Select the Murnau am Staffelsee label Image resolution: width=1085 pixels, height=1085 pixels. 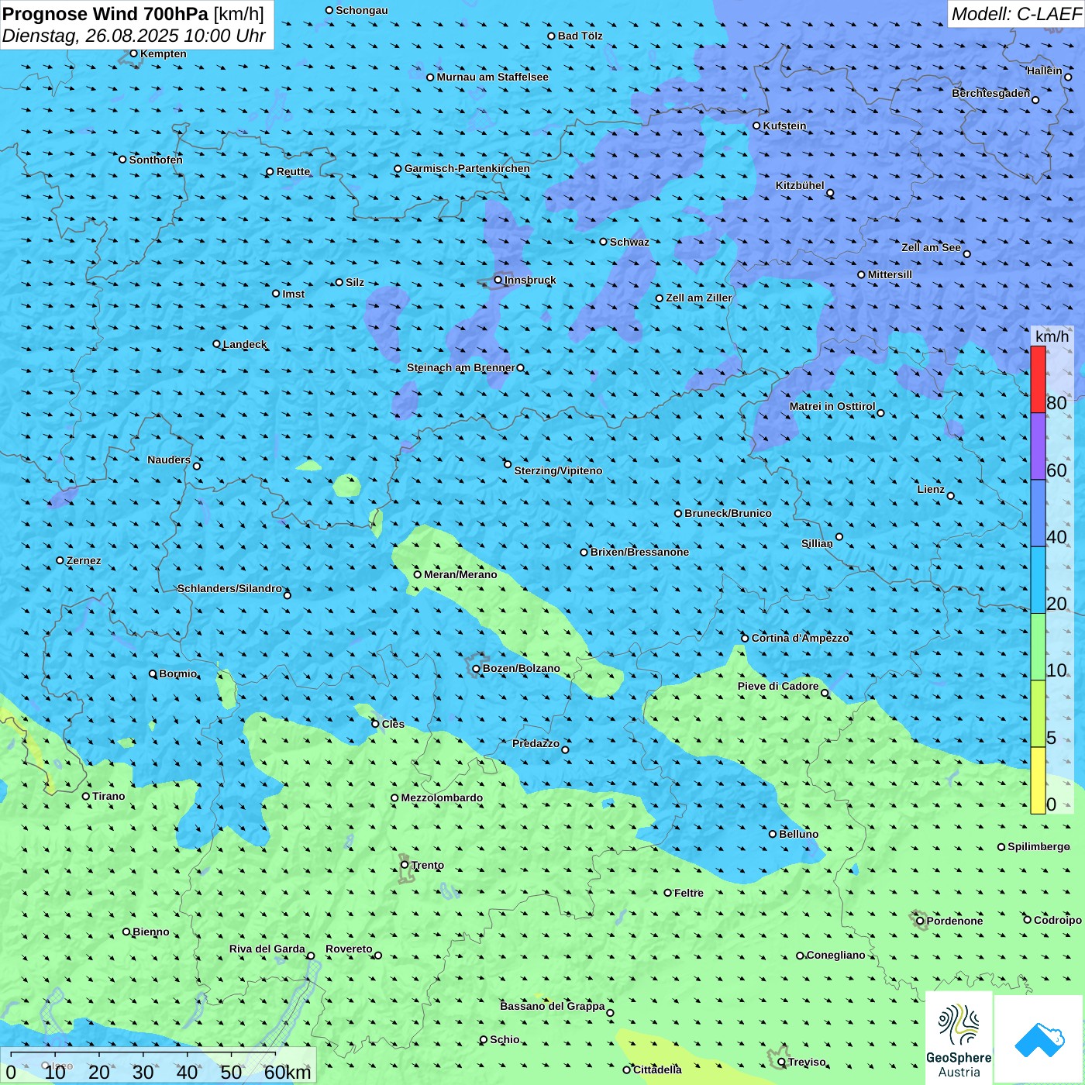pos(492,77)
